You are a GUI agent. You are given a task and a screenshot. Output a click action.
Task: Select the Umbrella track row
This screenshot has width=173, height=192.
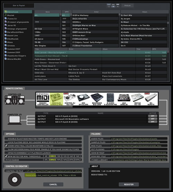[x=100, y=73]
